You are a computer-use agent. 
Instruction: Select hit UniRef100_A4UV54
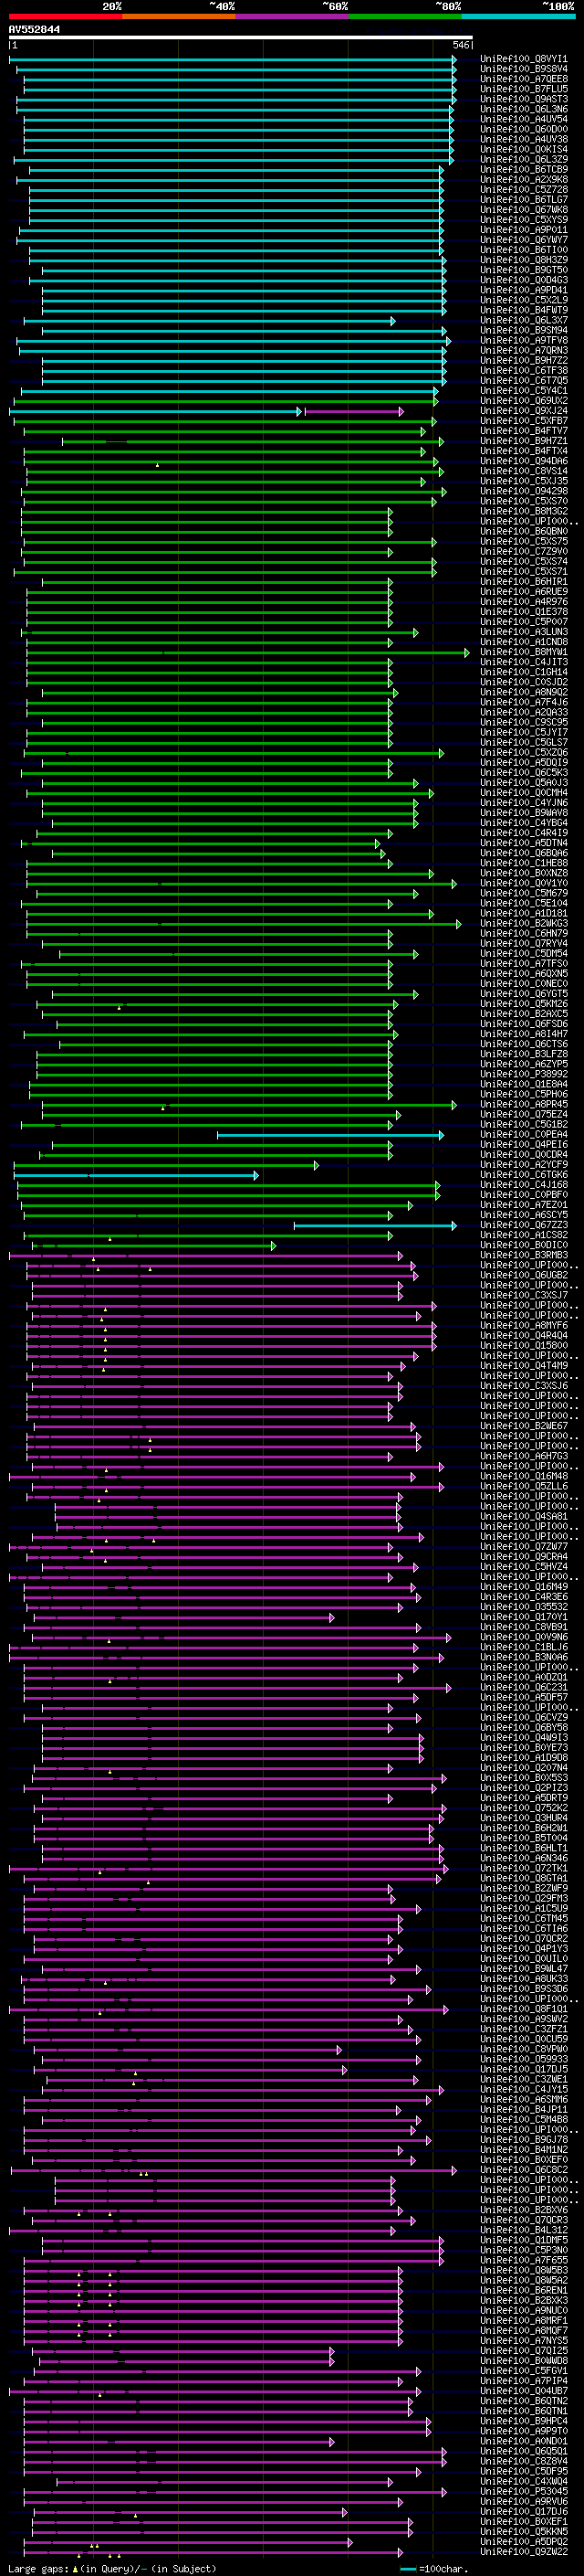point(524,119)
